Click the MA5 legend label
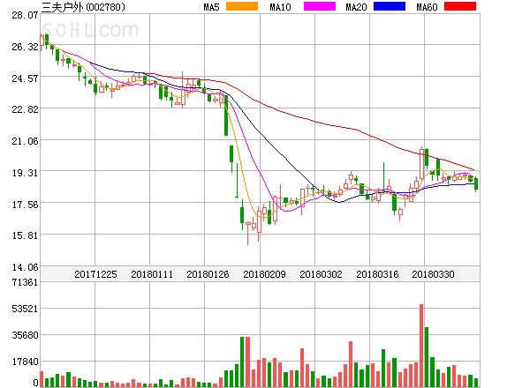 212,7
